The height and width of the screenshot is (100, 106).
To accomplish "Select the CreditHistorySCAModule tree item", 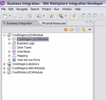I will pos(27,72).
